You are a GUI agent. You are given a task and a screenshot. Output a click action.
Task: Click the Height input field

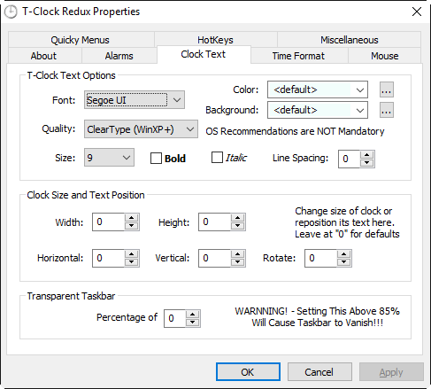click(214, 222)
